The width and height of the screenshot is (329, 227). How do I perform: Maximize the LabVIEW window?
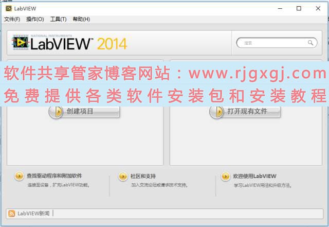coord(299,8)
